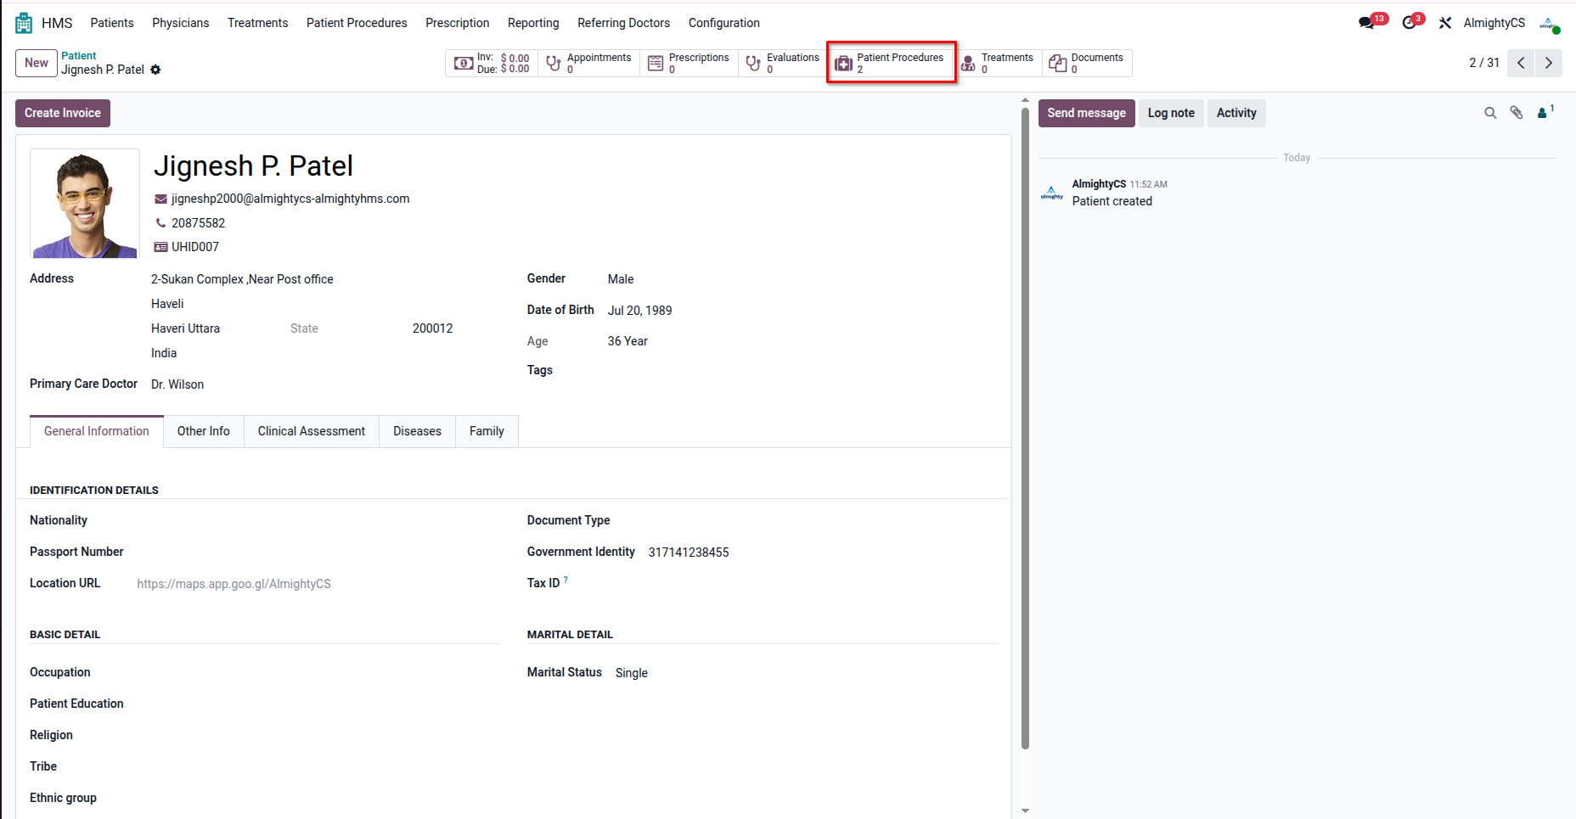Open Patient Procedures stat button
Image resolution: width=1576 pixels, height=819 pixels.
pyautogui.click(x=892, y=63)
